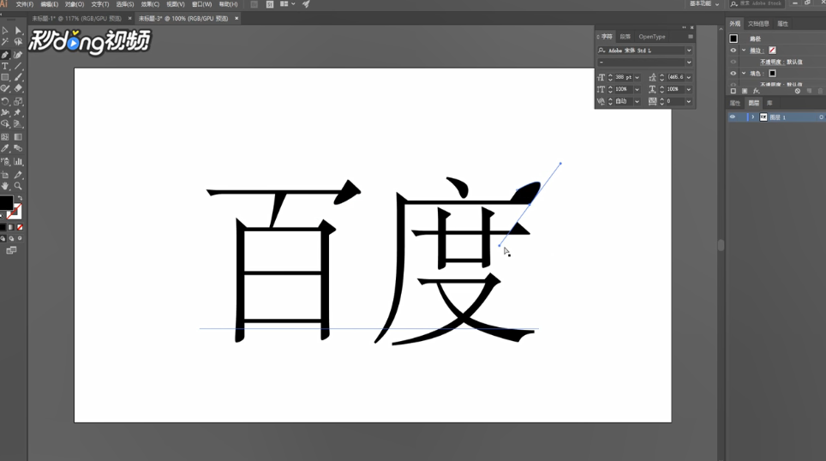Open character panel flyout menu
The image size is (826, 461).
pyautogui.click(x=690, y=36)
